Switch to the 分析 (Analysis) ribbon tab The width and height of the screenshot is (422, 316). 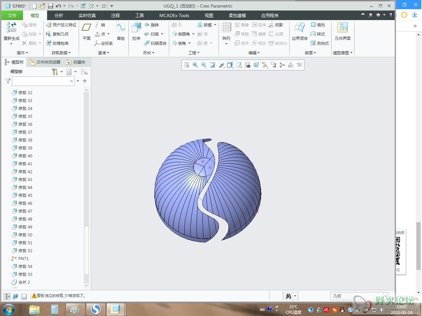tap(59, 15)
